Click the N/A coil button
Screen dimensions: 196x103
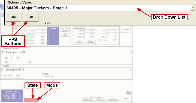tap(7, 58)
